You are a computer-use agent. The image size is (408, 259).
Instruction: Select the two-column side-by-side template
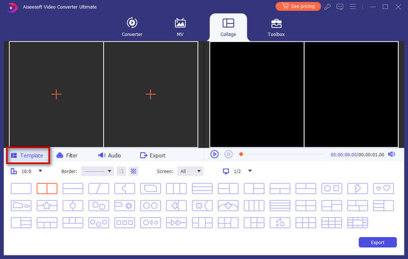(x=47, y=189)
